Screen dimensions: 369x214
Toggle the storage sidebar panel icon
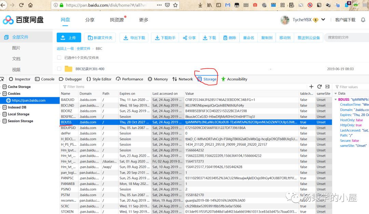[327, 87]
